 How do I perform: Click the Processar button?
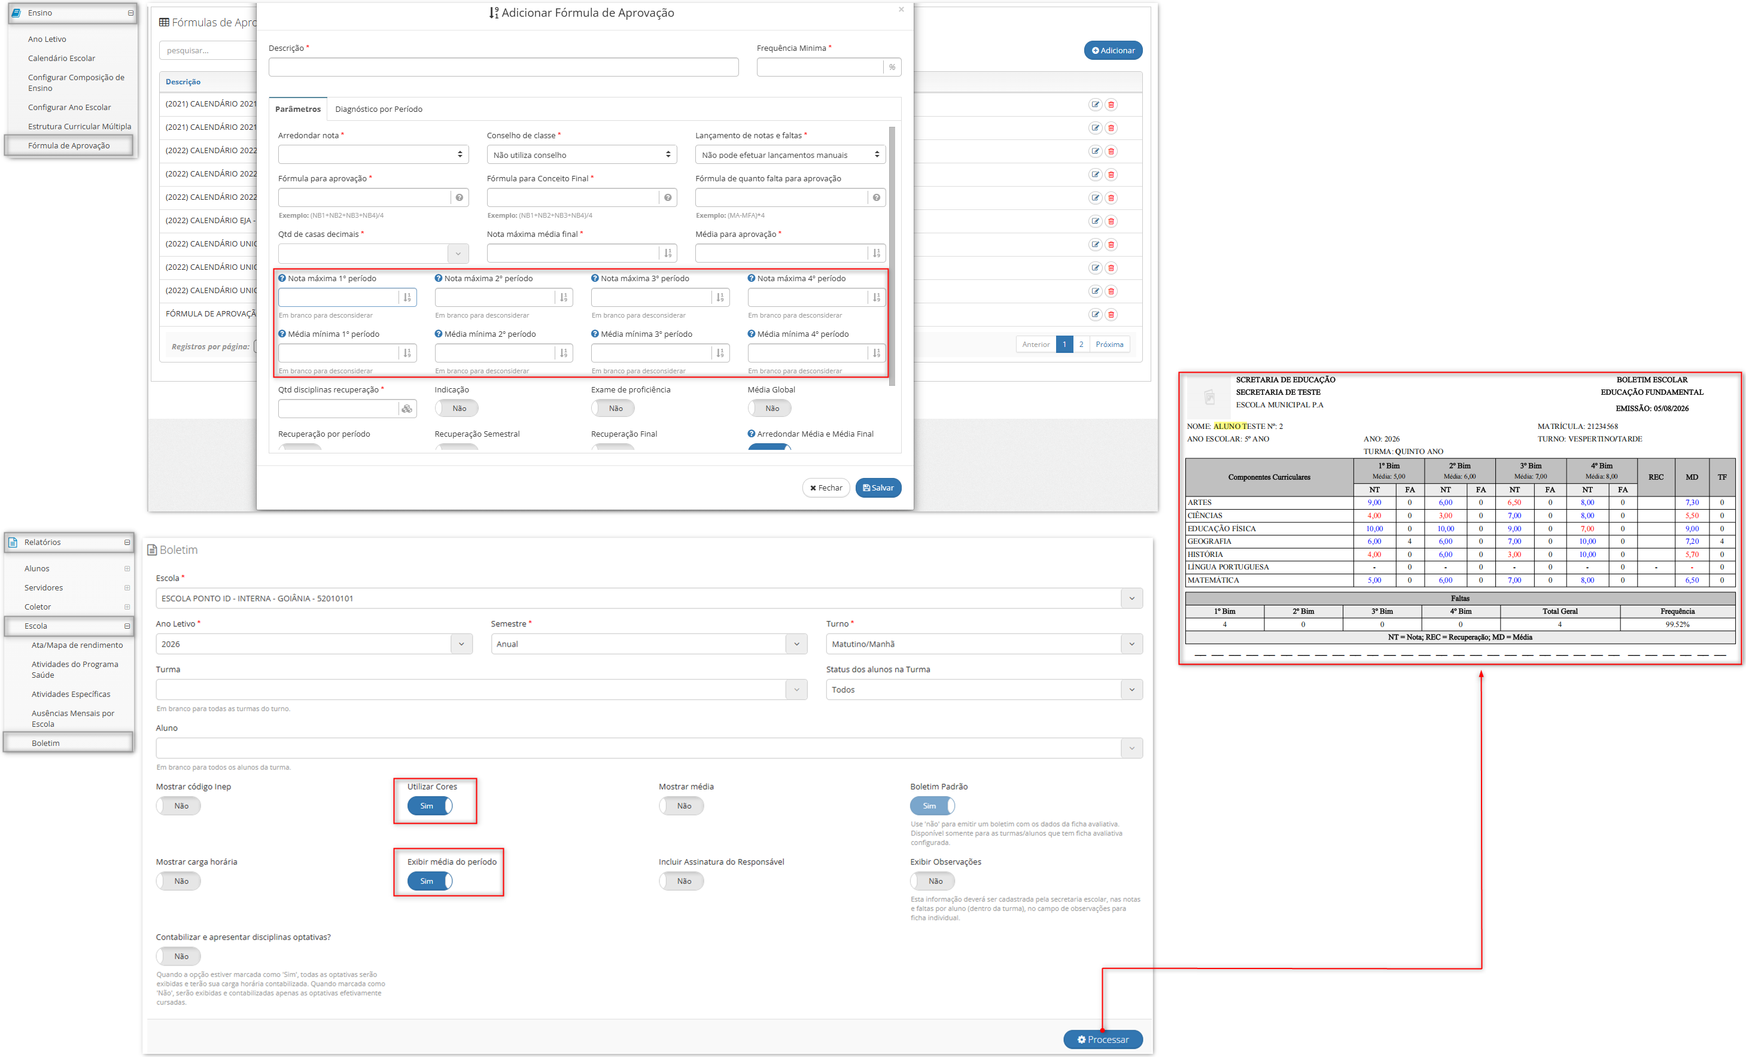[1103, 1039]
